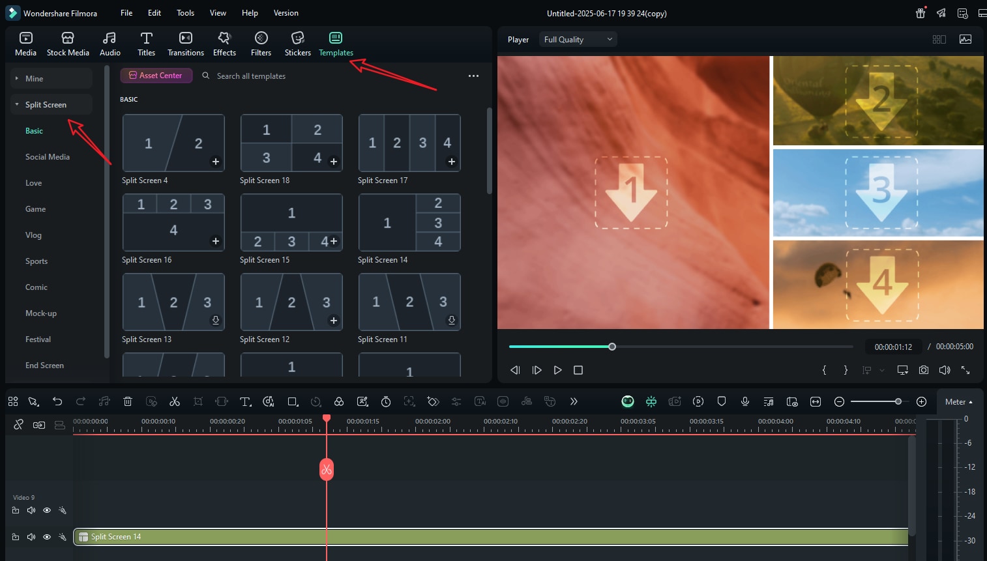
Task: Open the player volume control
Action: 945,370
